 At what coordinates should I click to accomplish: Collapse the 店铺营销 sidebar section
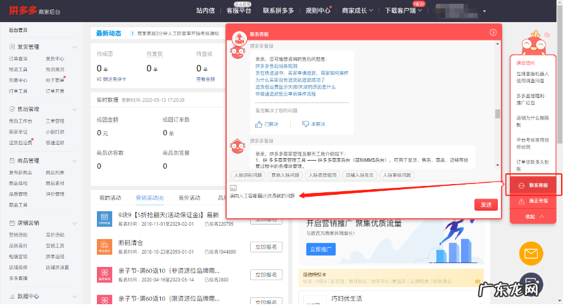click(x=74, y=223)
